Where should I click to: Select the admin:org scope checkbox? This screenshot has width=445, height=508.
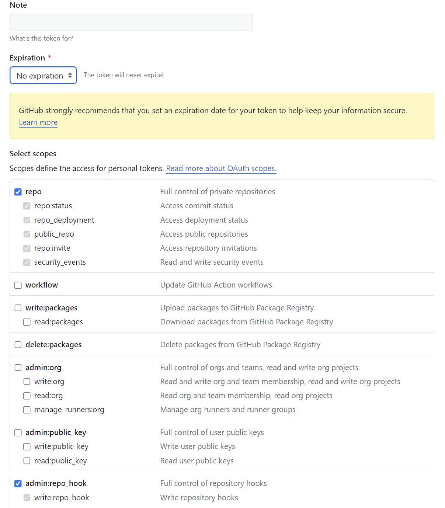(x=18, y=368)
